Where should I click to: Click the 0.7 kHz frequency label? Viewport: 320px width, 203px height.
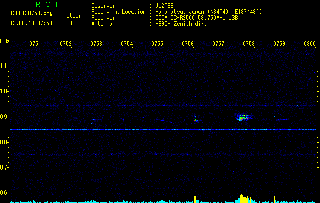[5, 167]
